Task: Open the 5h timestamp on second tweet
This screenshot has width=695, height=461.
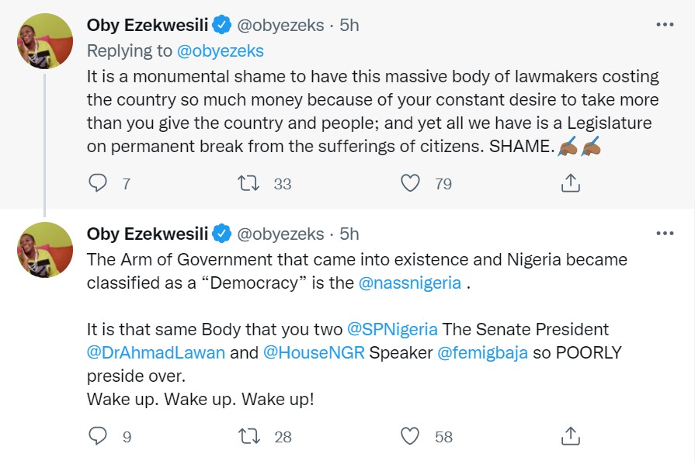Action: pos(350,234)
